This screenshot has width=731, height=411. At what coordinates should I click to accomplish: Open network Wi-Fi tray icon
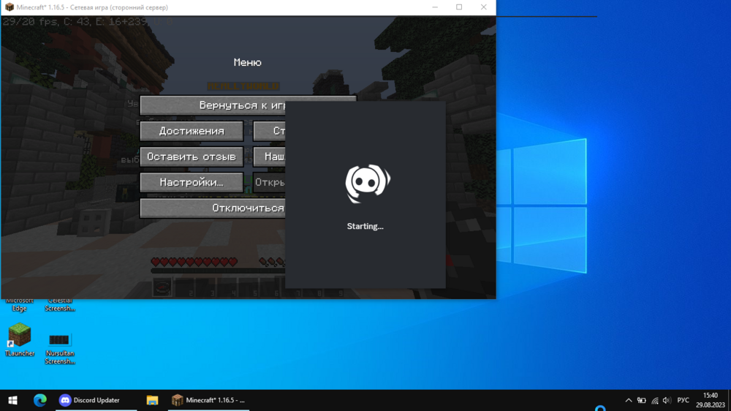tap(655, 400)
